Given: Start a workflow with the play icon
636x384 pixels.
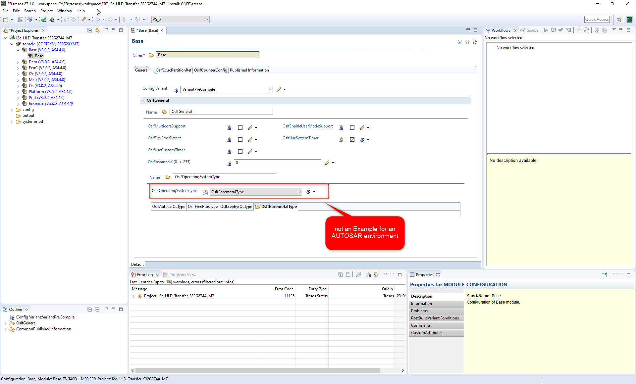Looking at the screenshot, I should coord(546,30).
